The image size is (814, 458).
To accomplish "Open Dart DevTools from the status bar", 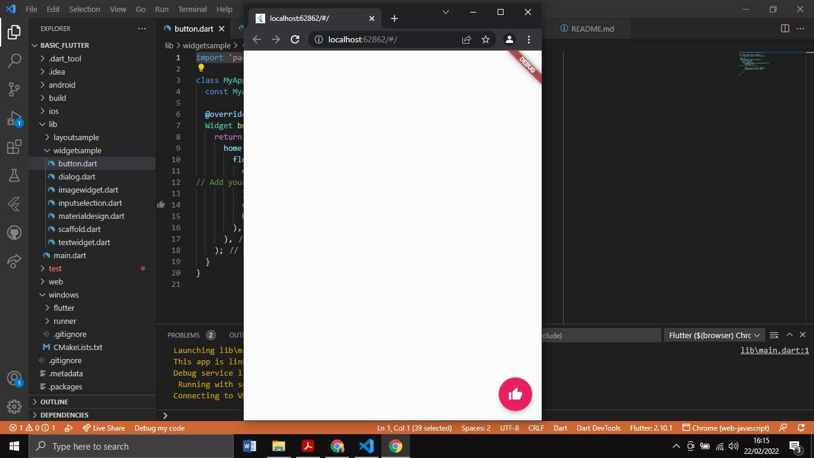I will point(598,428).
